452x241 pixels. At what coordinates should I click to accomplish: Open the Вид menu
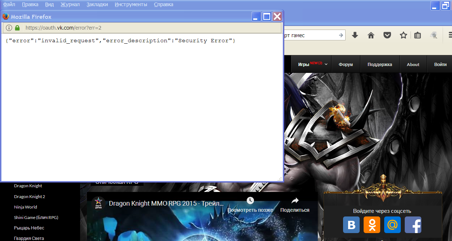tap(49, 5)
